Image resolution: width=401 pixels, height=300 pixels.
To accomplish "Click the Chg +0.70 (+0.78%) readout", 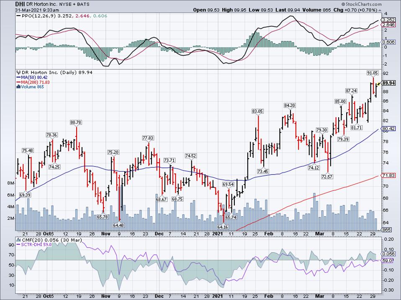I will click(355, 10).
